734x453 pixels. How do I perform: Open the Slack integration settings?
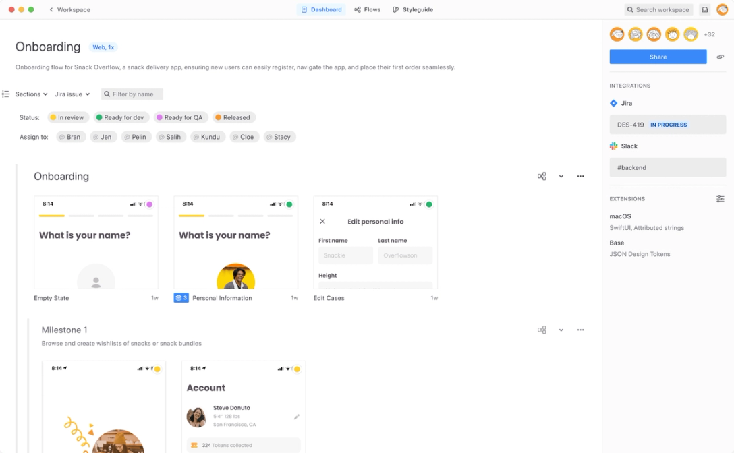[628, 146]
